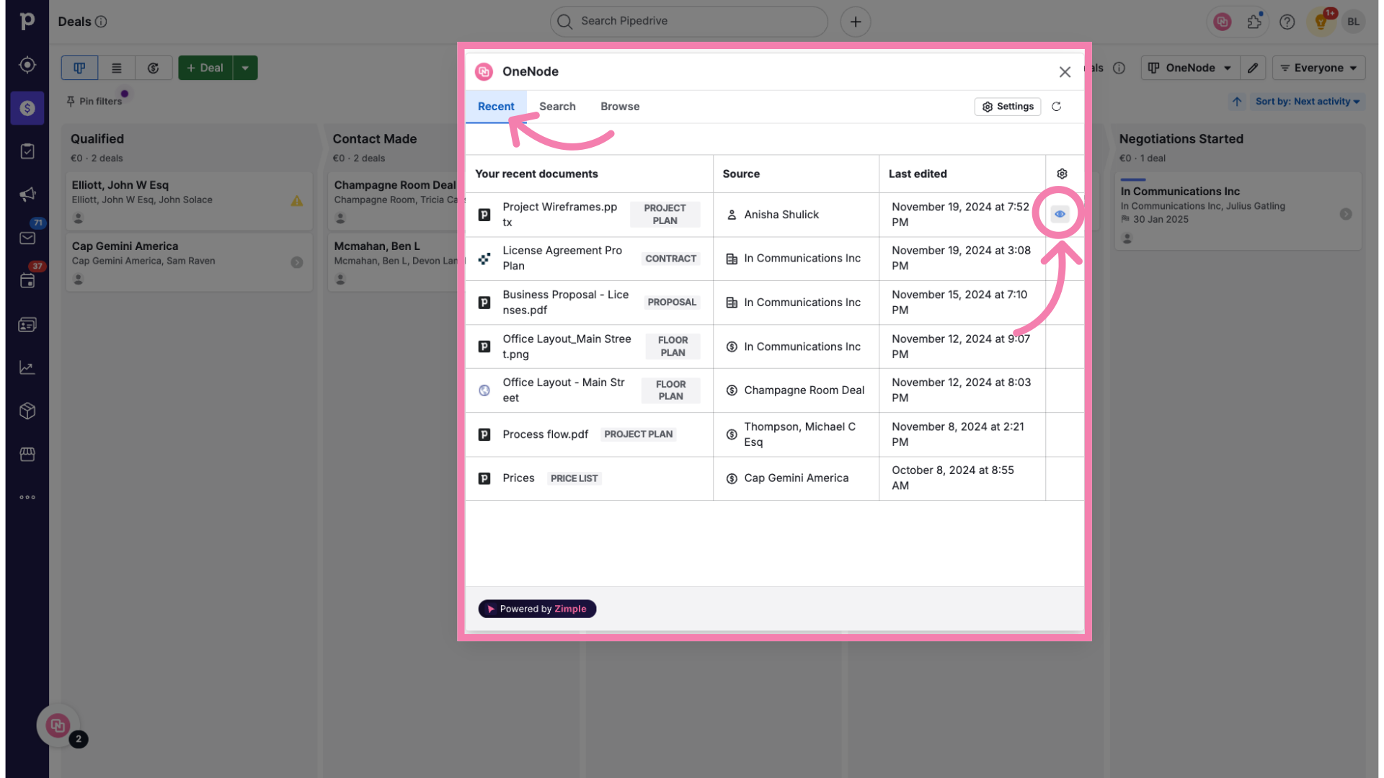Screen dimensions: 1384x778
Task: Click the refresh icon in OneNode panel
Action: (x=1056, y=107)
